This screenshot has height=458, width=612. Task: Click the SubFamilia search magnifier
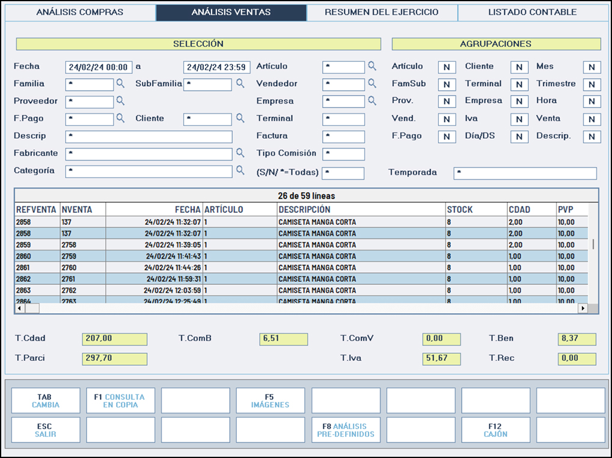[x=240, y=84]
